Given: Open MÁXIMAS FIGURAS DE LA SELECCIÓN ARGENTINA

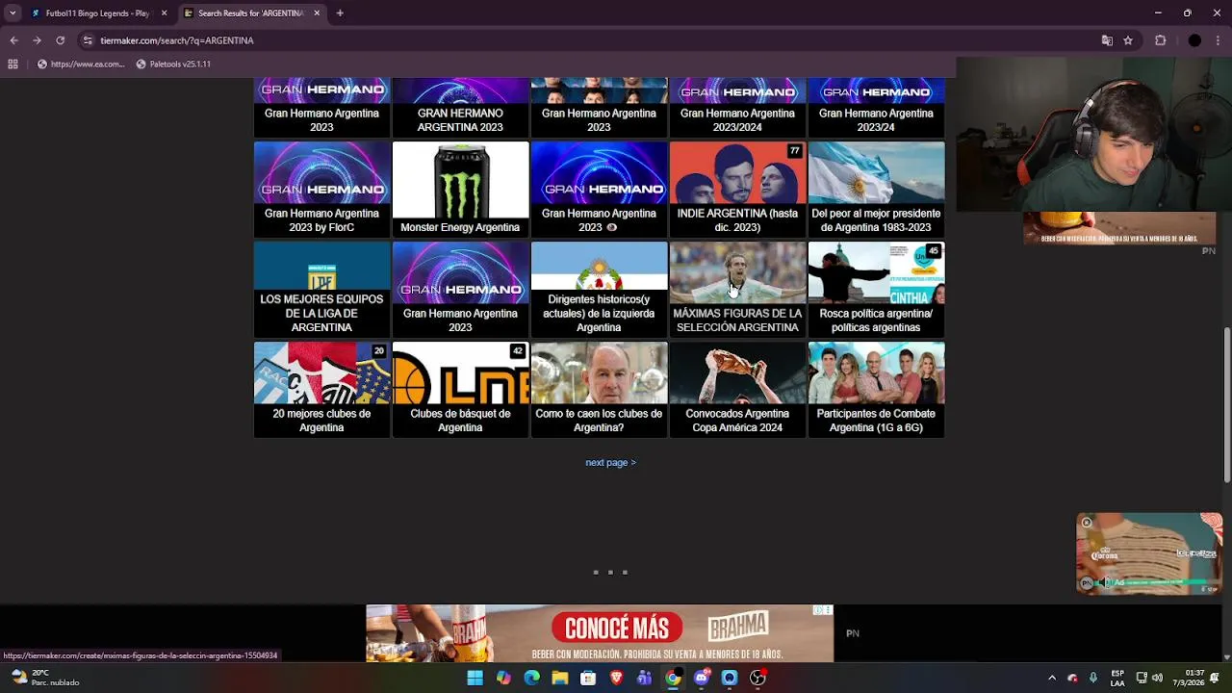Looking at the screenshot, I should pyautogui.click(x=737, y=289).
